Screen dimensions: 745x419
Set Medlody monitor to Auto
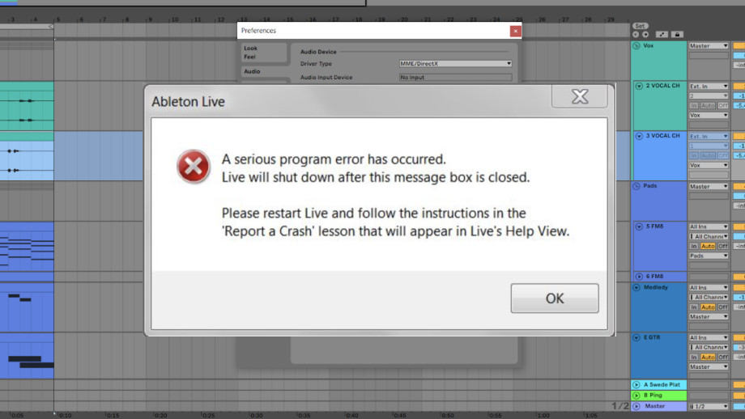coord(708,307)
